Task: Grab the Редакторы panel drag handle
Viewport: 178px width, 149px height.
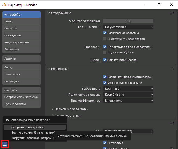Action: pyautogui.click(x=172, y=69)
